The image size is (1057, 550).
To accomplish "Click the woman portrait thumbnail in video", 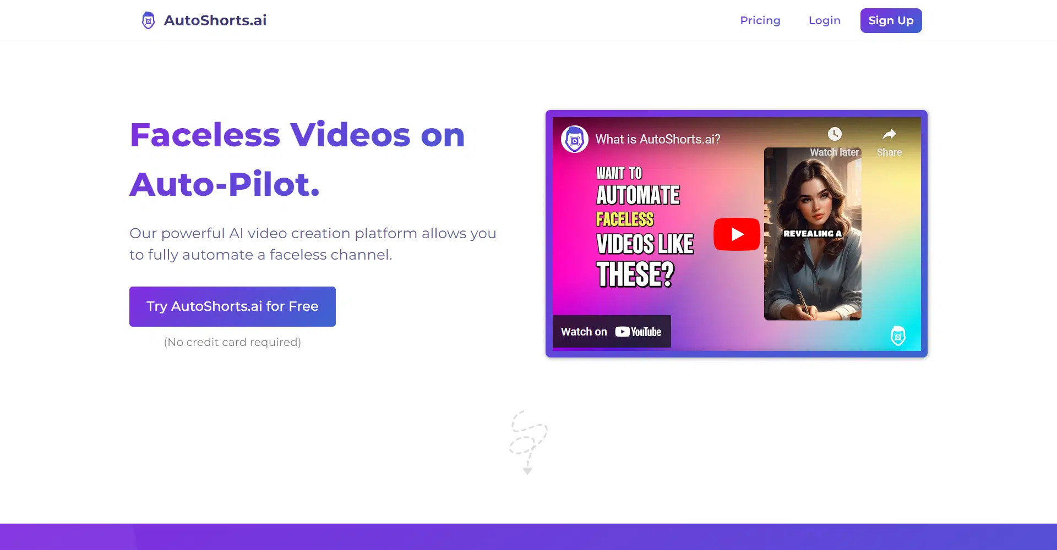I will (x=813, y=275).
